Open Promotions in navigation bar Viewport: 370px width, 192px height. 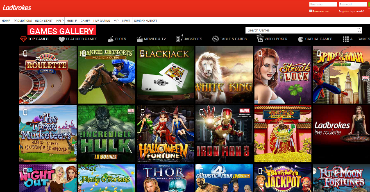(x=23, y=21)
